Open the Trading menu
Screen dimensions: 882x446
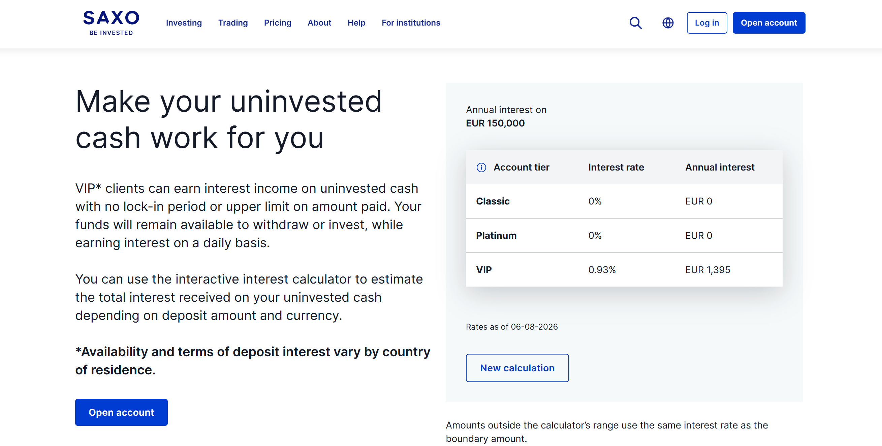click(x=233, y=23)
